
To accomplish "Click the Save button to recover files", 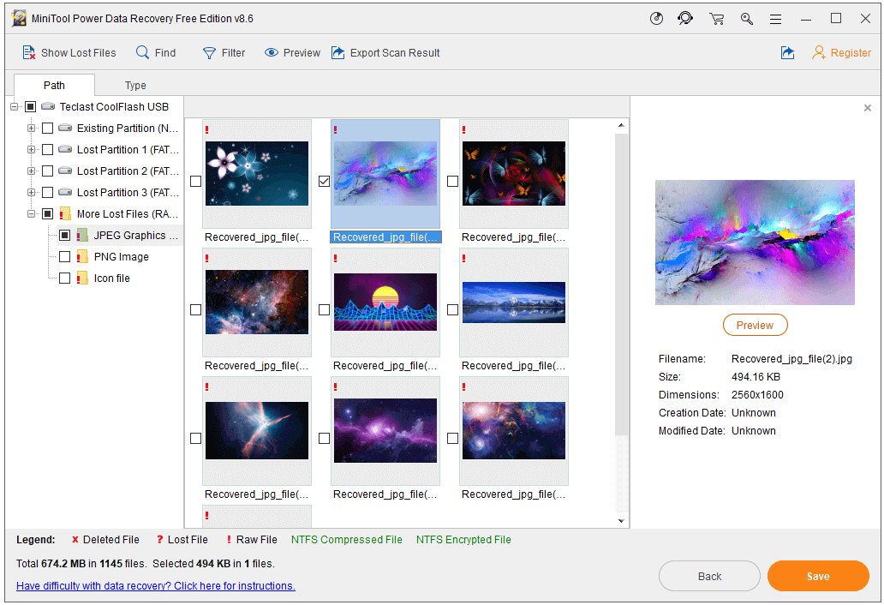I will click(x=817, y=576).
